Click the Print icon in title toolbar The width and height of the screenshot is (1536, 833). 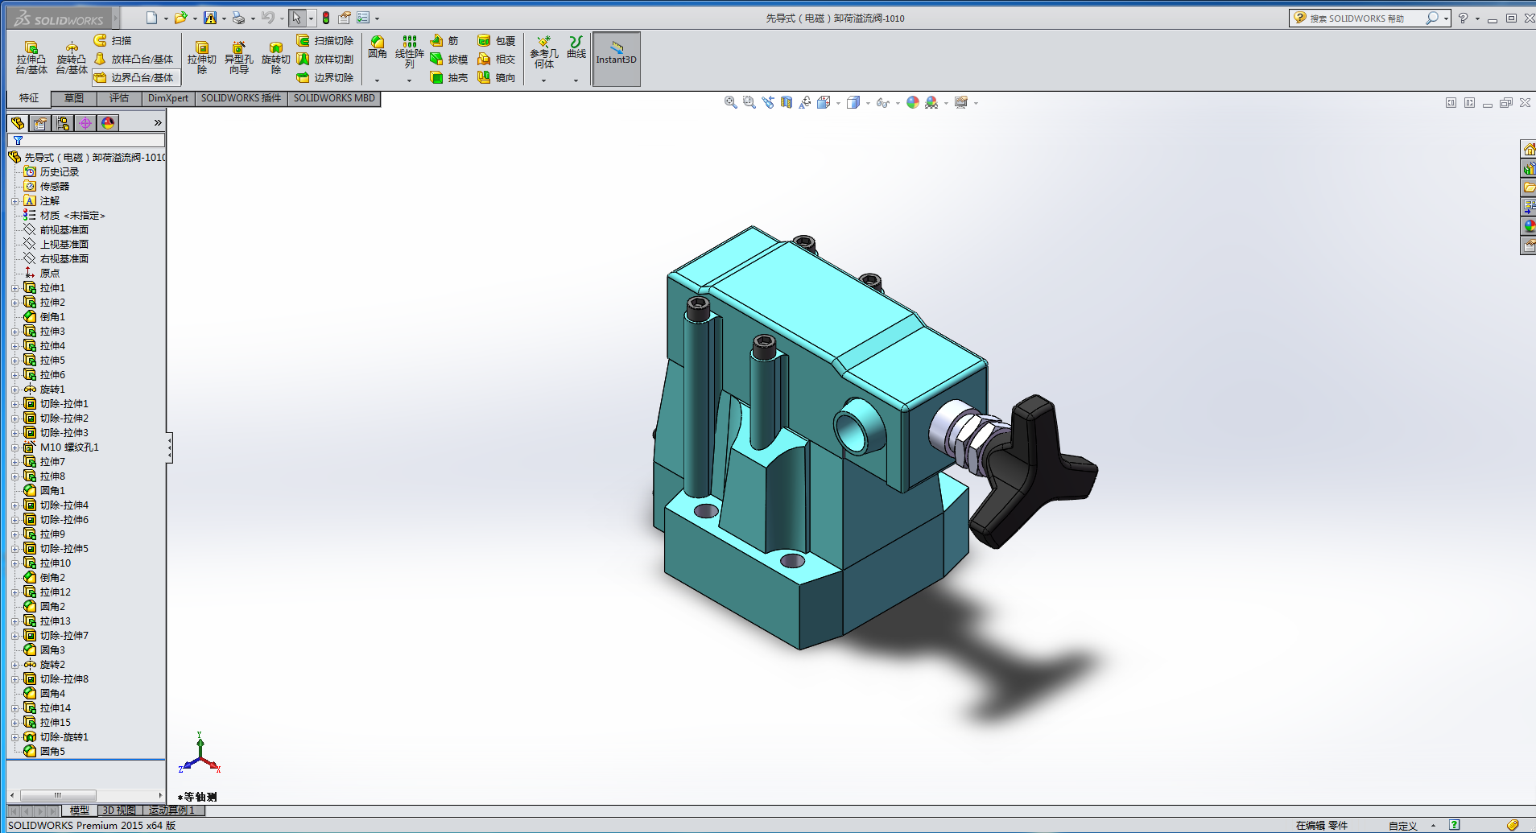[x=238, y=18]
